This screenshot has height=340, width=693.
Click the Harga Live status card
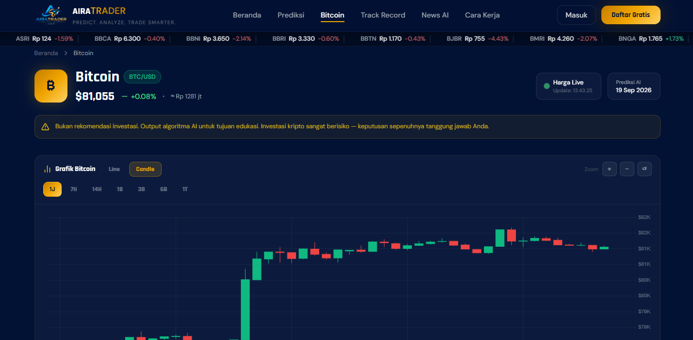point(568,86)
